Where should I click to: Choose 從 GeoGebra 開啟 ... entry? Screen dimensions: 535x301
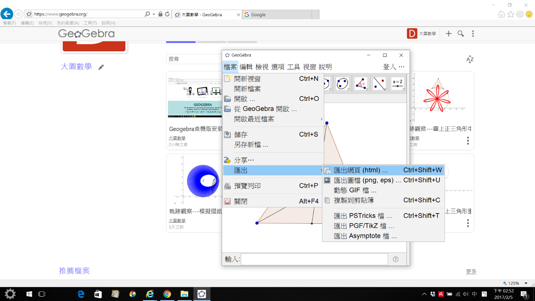273,109
